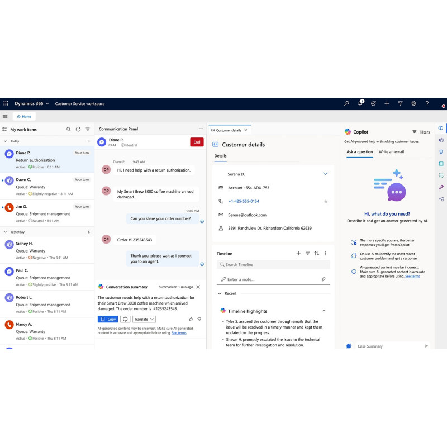Open knowledge search book icon
This screenshot has width=447, height=447.
pyautogui.click(x=441, y=164)
